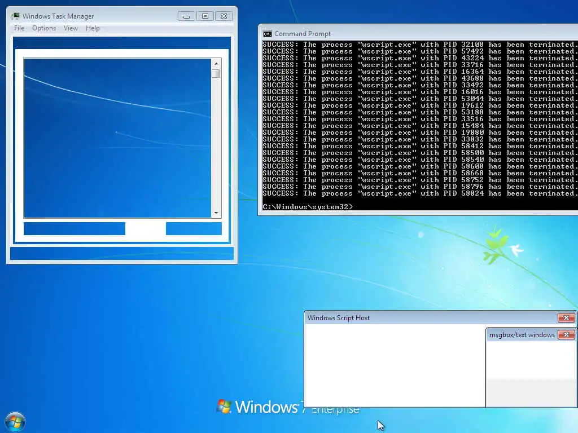Screen dimensions: 578x433
Task: Click the line with PID 58796
Action: pos(420,187)
